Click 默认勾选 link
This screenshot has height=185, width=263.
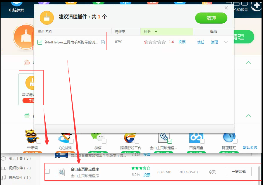pos(250,148)
